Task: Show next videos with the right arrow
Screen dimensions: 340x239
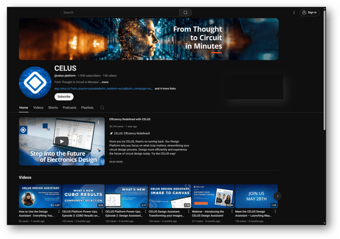Action: (278, 196)
